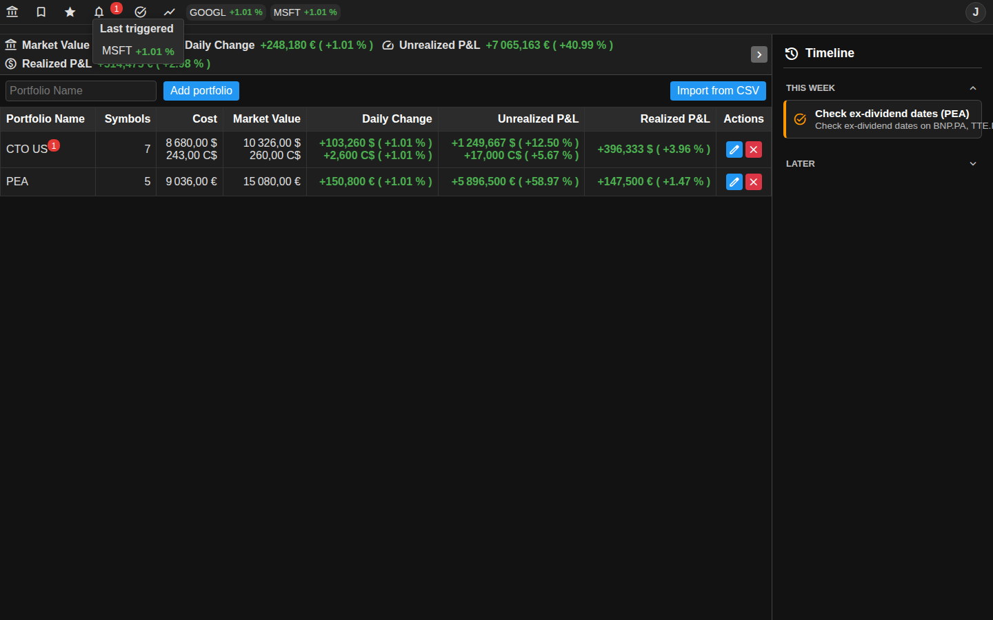Click the PEA cost 9 036,00 €
Screen dimensions: 993x620
pyautogui.click(x=192, y=182)
